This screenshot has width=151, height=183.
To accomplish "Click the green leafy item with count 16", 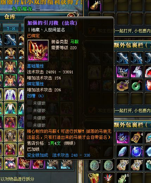I will (123, 178).
